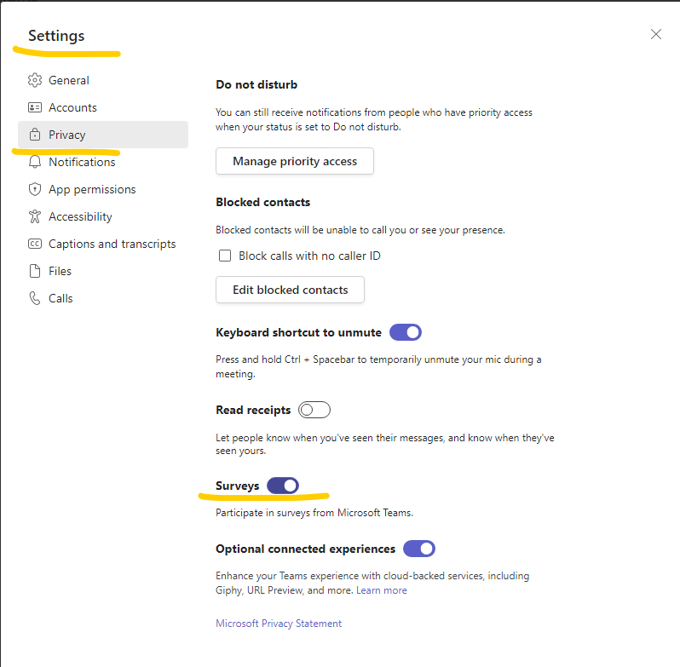This screenshot has width=680, height=667.
Task: Click the Accounts card icon
Action: point(35,107)
